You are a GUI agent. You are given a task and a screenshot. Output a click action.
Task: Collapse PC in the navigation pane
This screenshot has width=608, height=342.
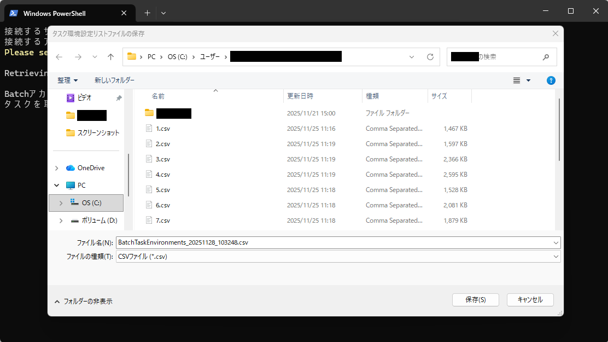pyautogui.click(x=56, y=185)
